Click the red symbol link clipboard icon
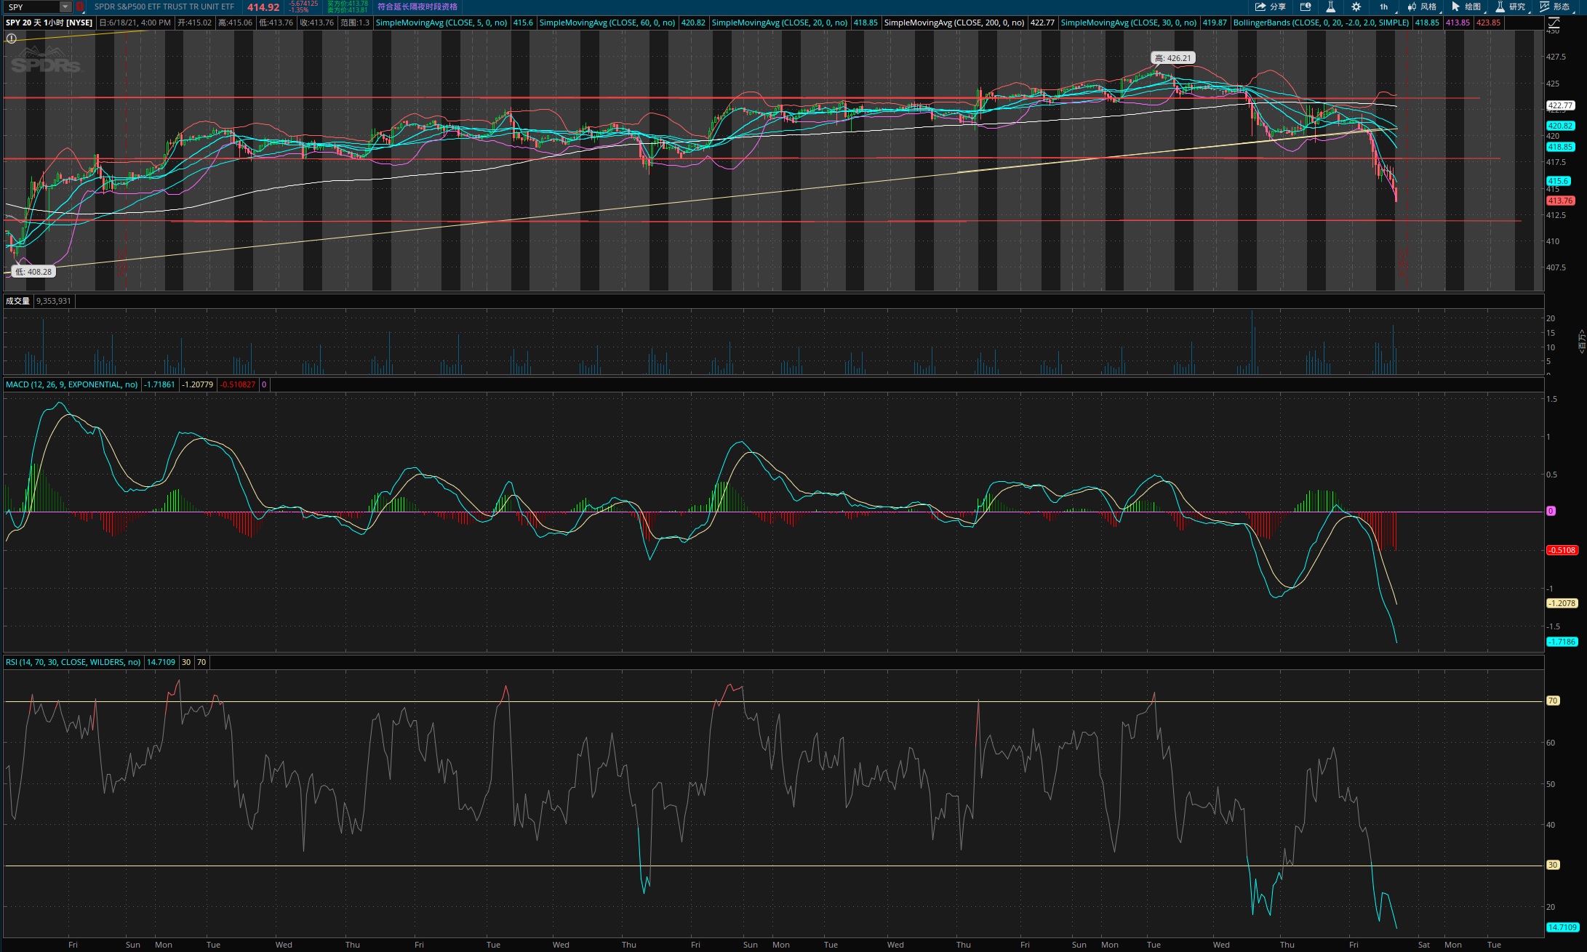Image resolution: width=1587 pixels, height=952 pixels. [80, 7]
